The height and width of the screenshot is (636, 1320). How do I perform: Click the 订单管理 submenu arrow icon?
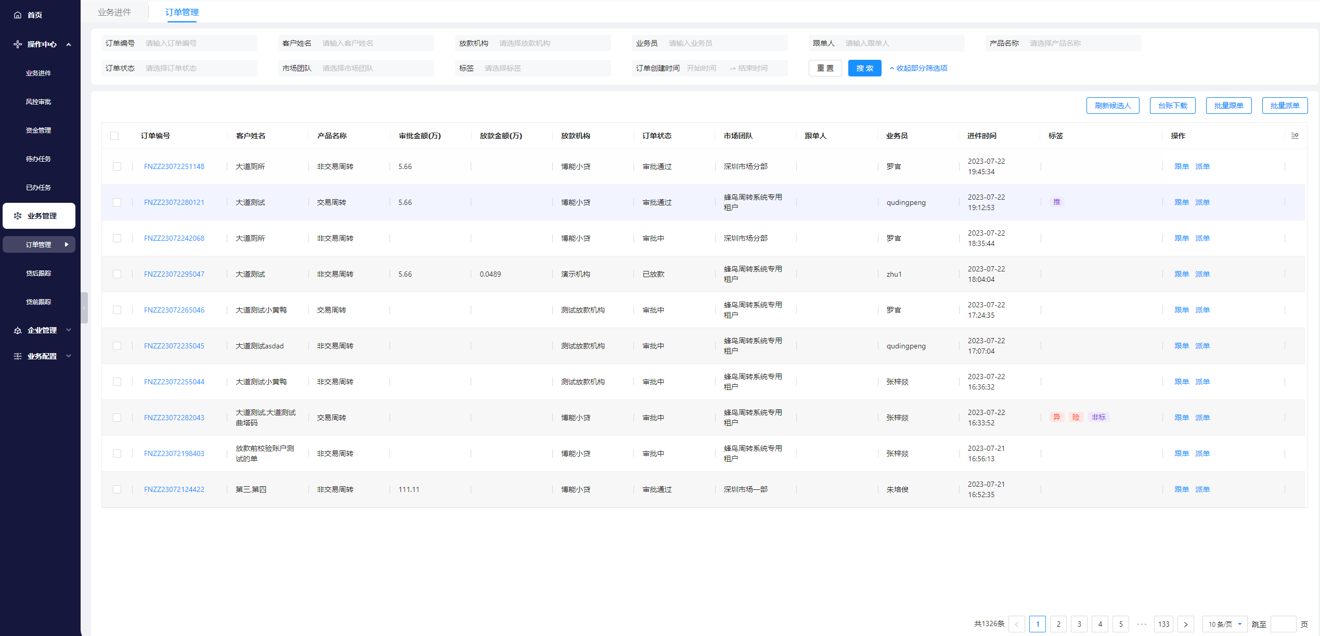point(67,244)
